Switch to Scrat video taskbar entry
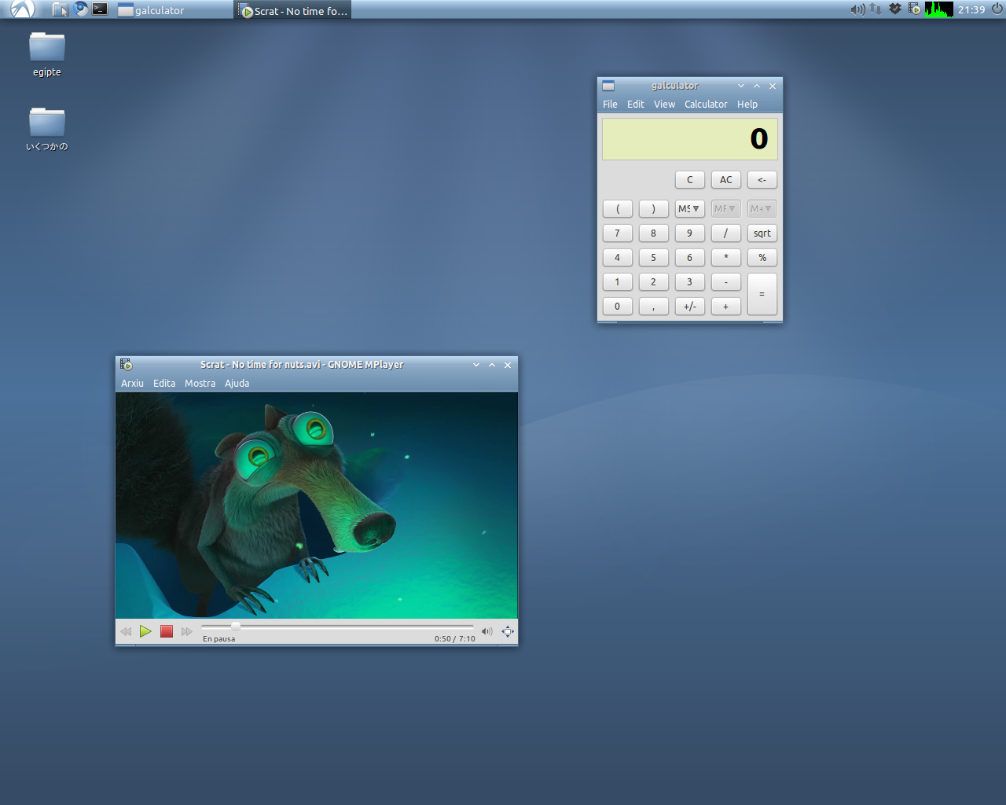 click(293, 10)
